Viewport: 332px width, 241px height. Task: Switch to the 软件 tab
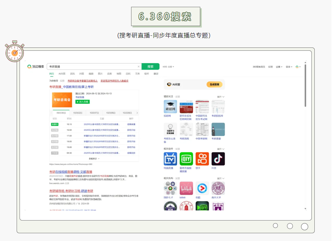(147, 74)
